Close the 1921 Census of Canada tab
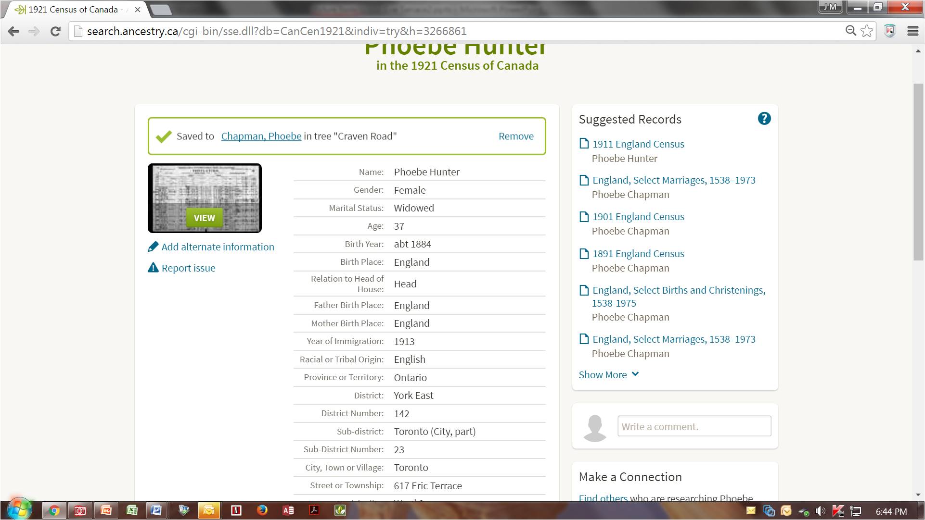Viewport: 925px width, 520px height. click(138, 10)
